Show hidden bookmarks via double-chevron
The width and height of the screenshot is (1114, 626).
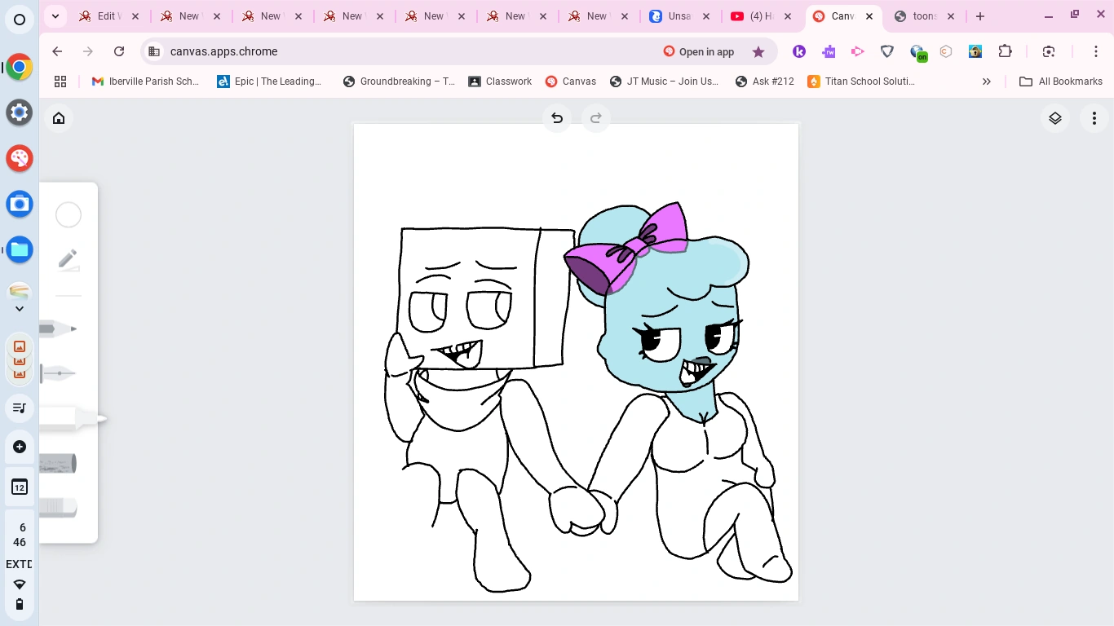point(987,82)
